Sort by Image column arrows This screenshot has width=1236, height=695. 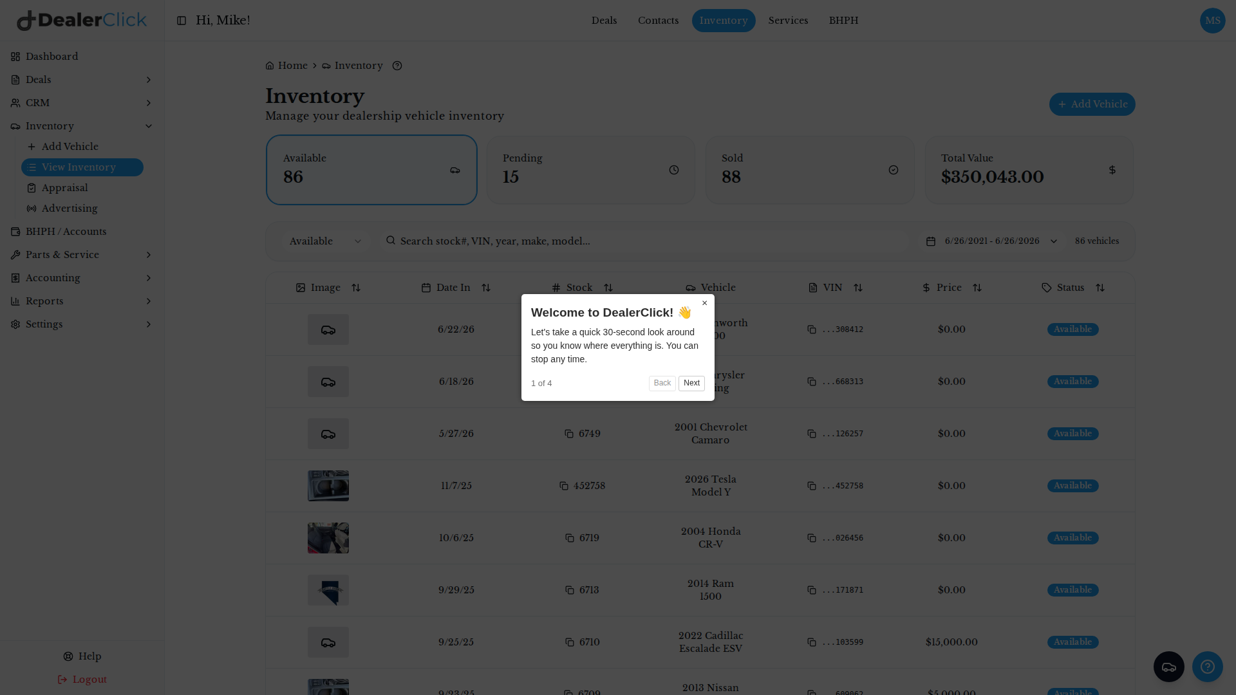[356, 288]
